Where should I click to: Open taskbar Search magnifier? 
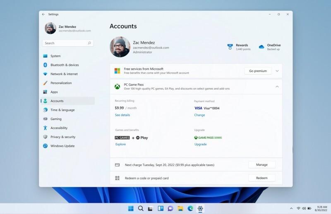coord(141,209)
